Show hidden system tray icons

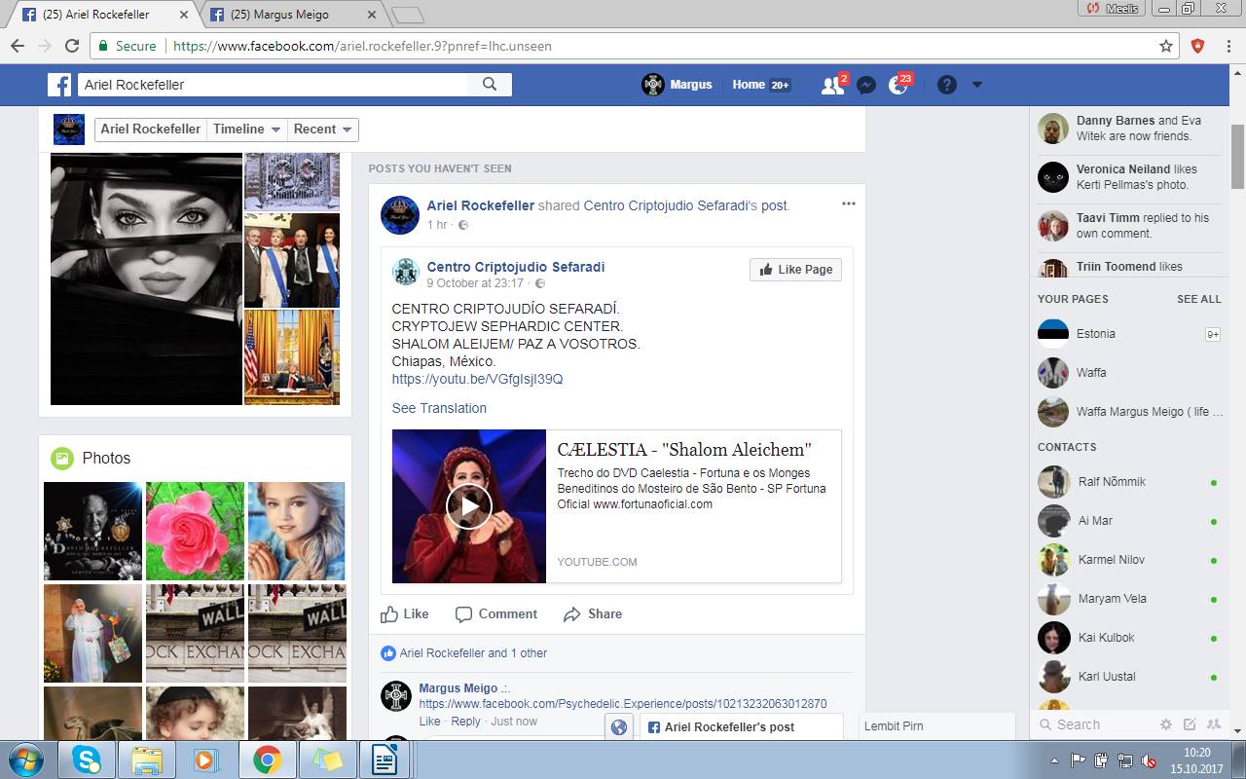(1055, 760)
